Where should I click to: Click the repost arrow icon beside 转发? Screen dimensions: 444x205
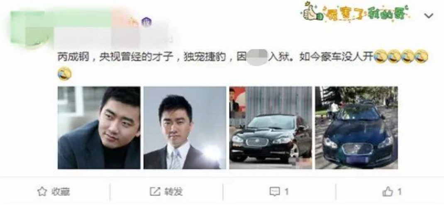155,192
